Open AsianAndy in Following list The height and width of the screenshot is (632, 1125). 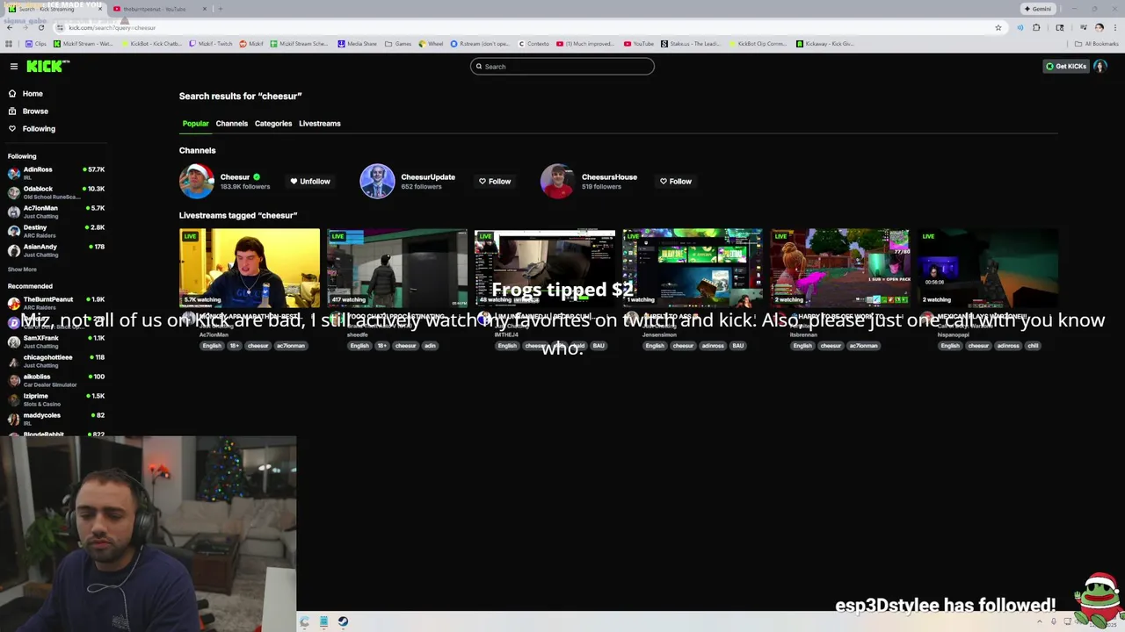point(56,250)
